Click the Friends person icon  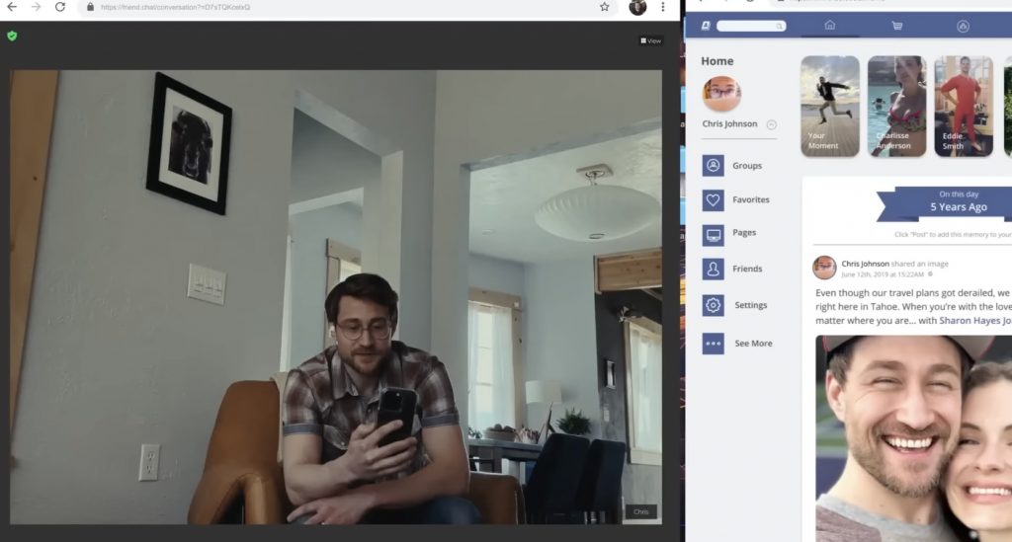click(x=714, y=269)
